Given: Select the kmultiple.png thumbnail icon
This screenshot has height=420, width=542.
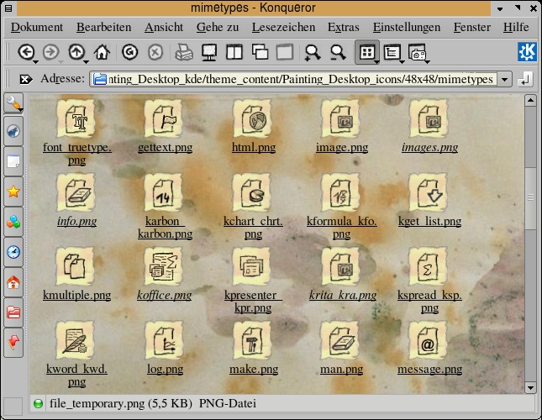Looking at the screenshot, I should tap(75, 266).
